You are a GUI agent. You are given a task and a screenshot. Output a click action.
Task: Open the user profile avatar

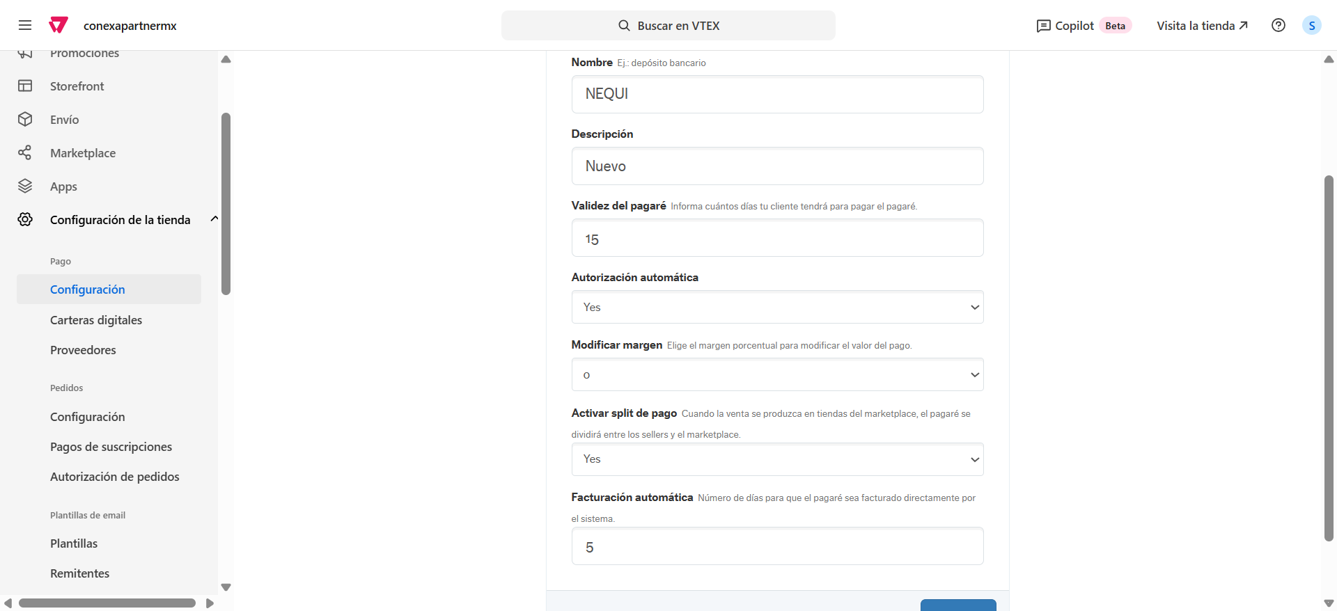click(1311, 26)
